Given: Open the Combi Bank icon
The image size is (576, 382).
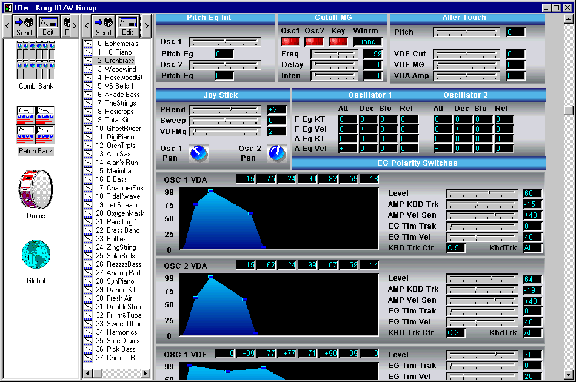Looking at the screenshot, I should pos(36,60).
